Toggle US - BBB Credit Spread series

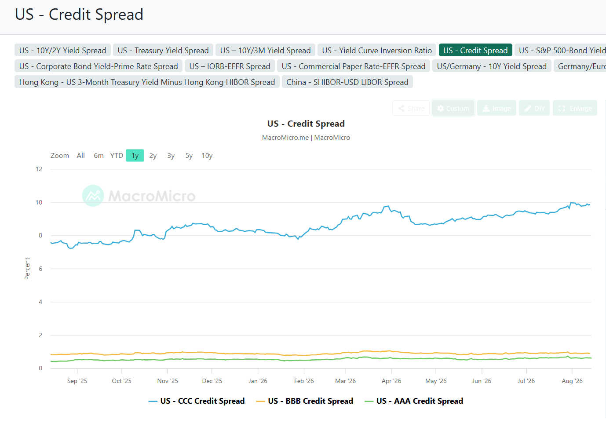pyautogui.click(x=304, y=401)
